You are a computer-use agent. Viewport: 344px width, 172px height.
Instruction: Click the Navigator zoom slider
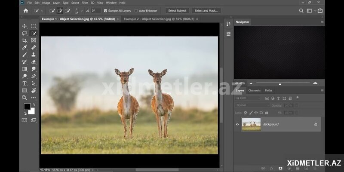tap(280, 83)
